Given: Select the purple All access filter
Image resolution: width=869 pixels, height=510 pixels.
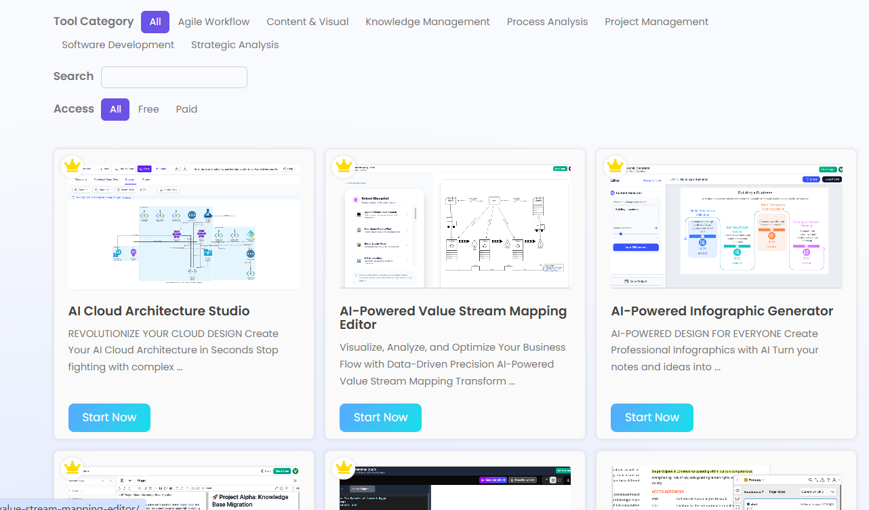Looking at the screenshot, I should coord(115,109).
